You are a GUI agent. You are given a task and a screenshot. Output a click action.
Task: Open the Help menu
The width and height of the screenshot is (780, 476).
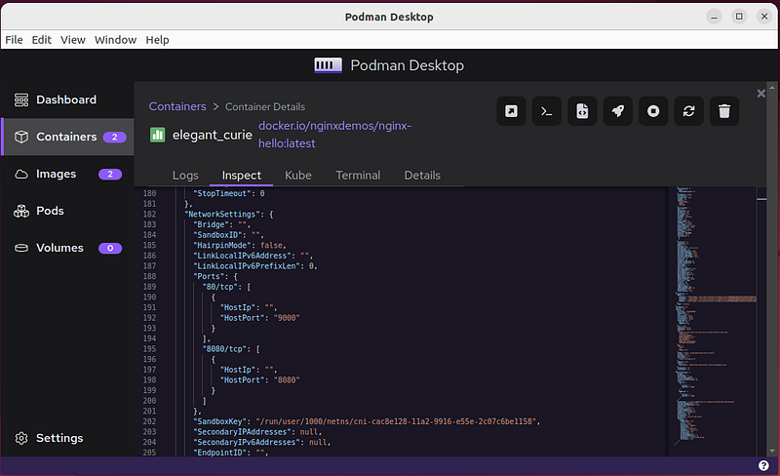pos(157,40)
